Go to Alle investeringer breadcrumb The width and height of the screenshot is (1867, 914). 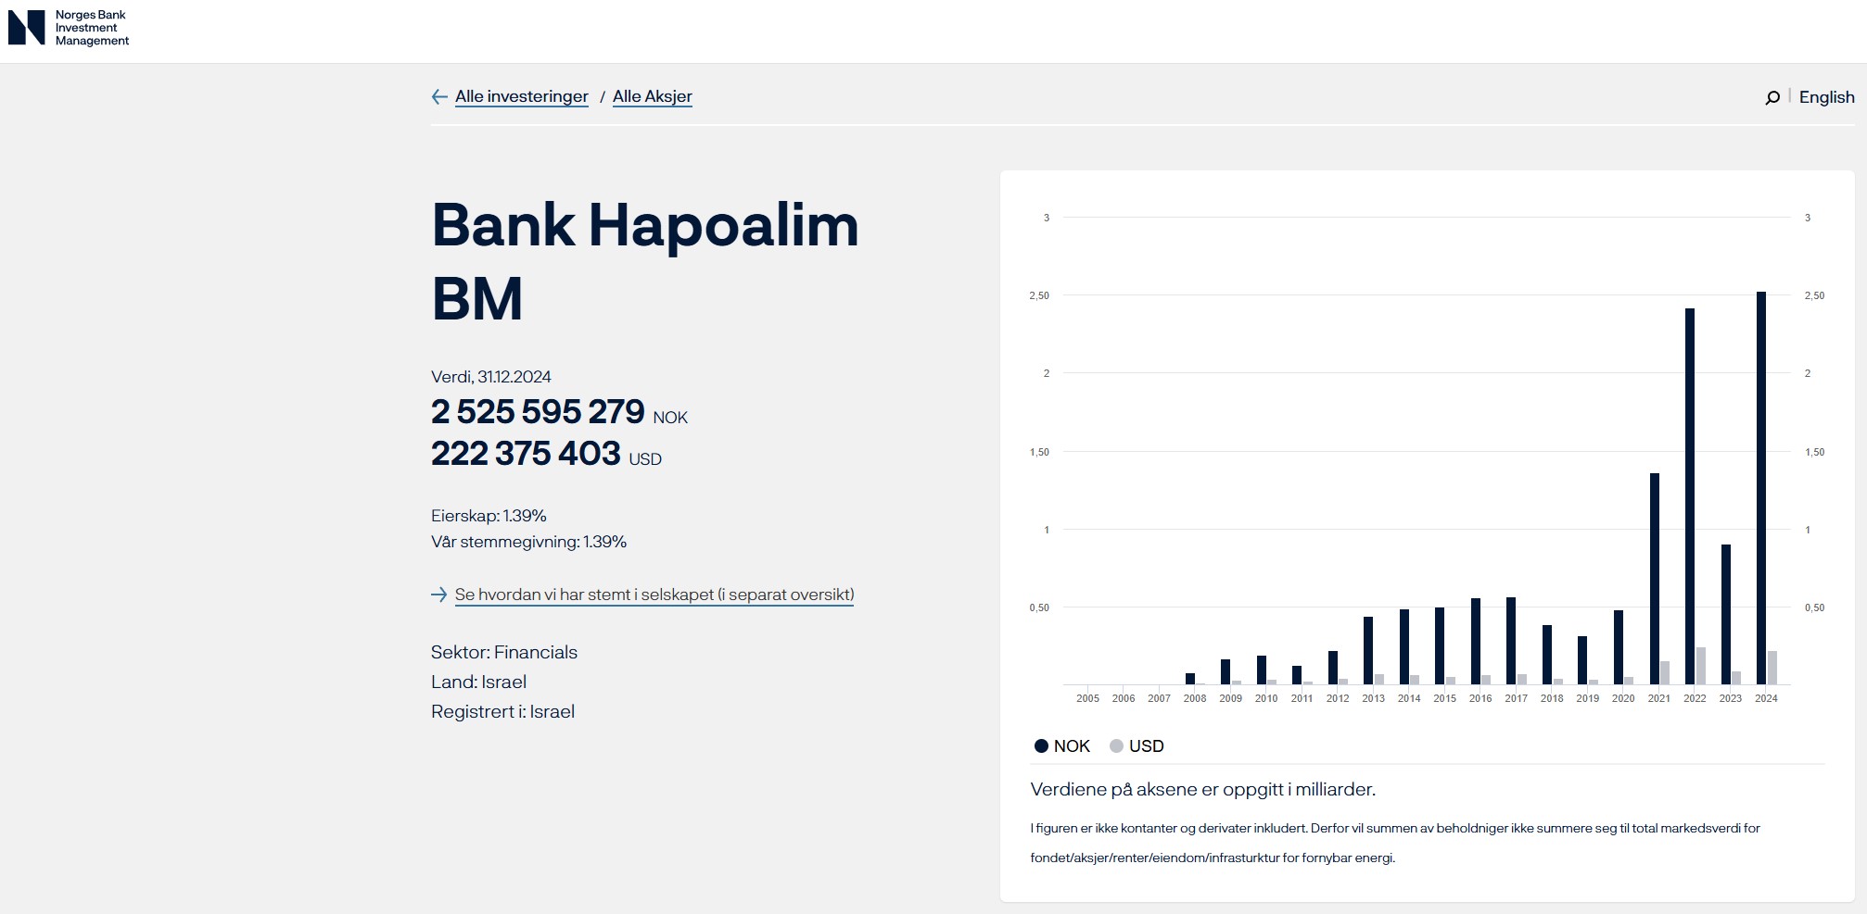coord(521,96)
